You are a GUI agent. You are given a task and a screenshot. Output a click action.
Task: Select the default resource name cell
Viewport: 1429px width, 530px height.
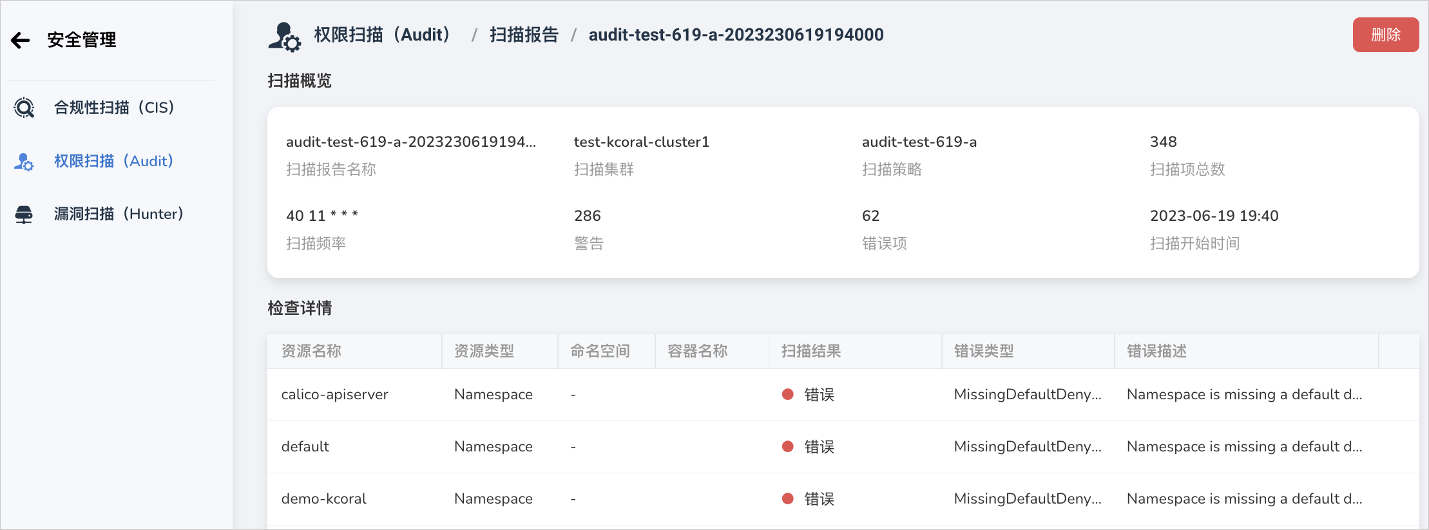305,446
